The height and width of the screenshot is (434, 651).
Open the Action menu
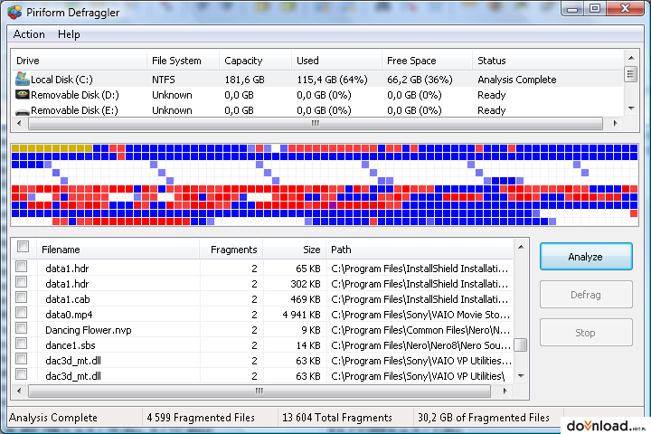point(29,34)
